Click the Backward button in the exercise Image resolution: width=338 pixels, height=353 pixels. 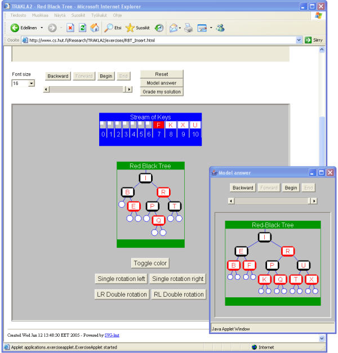click(58, 76)
